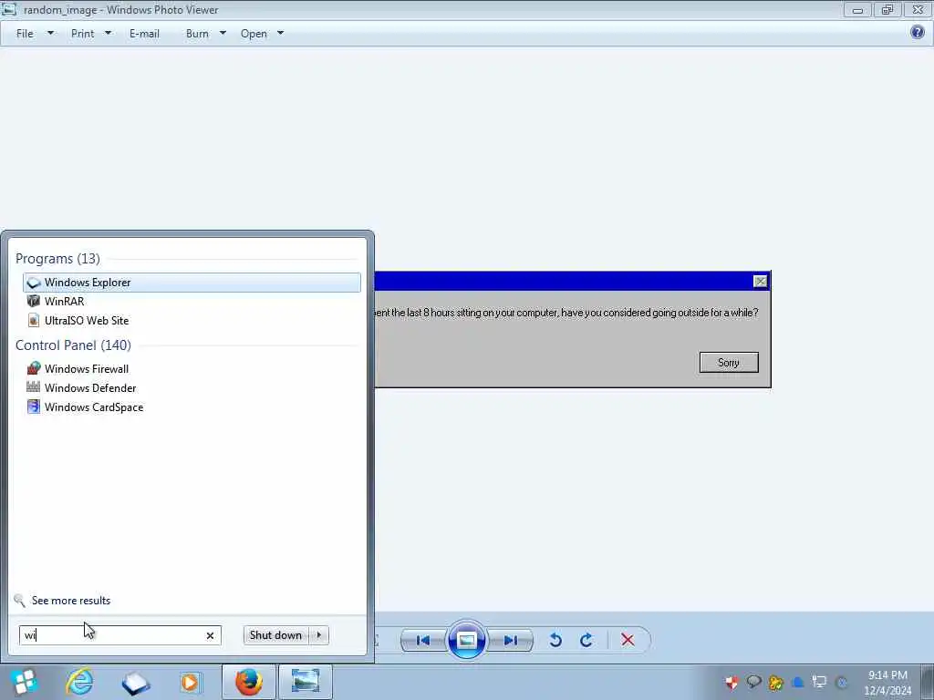Expand the Burn dropdown arrow
The image size is (934, 700).
(223, 34)
